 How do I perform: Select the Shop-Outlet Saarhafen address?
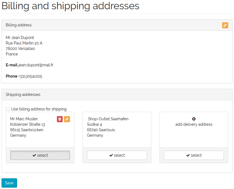coord(117,155)
